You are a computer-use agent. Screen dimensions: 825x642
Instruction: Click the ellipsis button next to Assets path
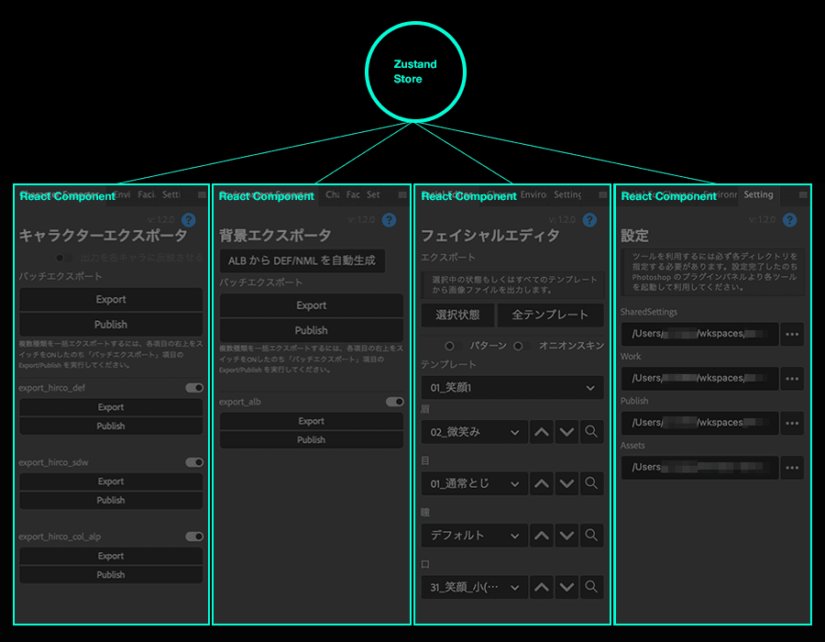(792, 467)
